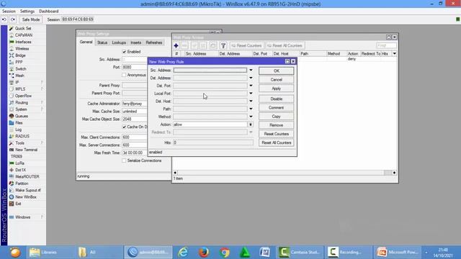Expand Src. Address field arrow
The width and height of the screenshot is (461, 259).
[251, 71]
